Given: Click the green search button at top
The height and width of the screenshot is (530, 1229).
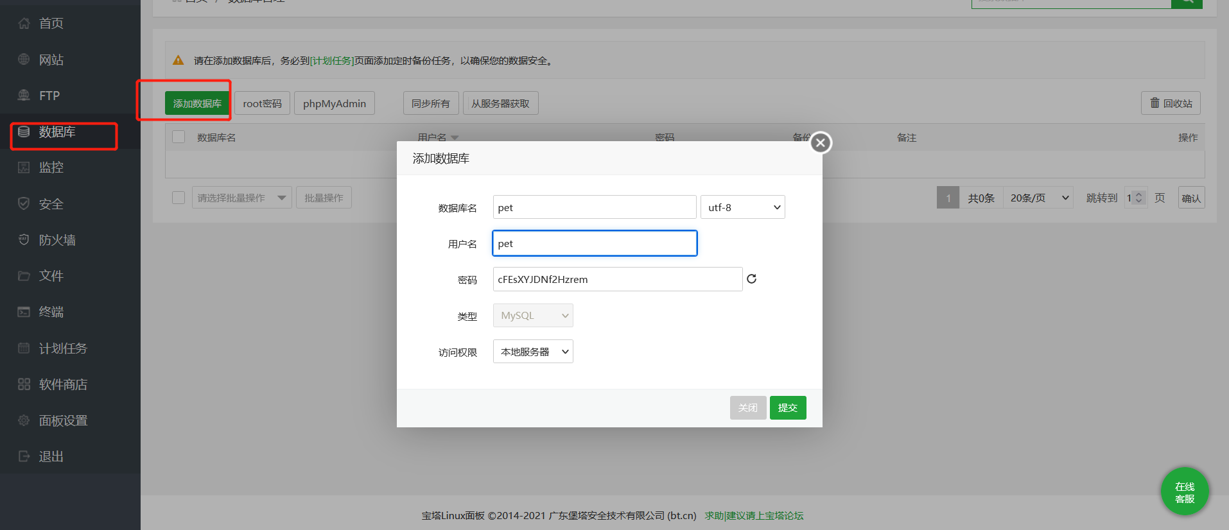Looking at the screenshot, I should 1187,3.
